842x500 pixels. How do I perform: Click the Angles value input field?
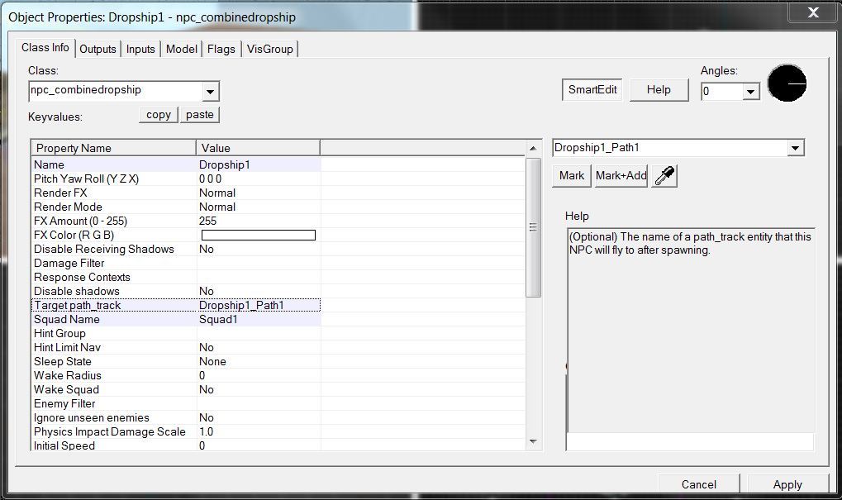pyautogui.click(x=722, y=91)
